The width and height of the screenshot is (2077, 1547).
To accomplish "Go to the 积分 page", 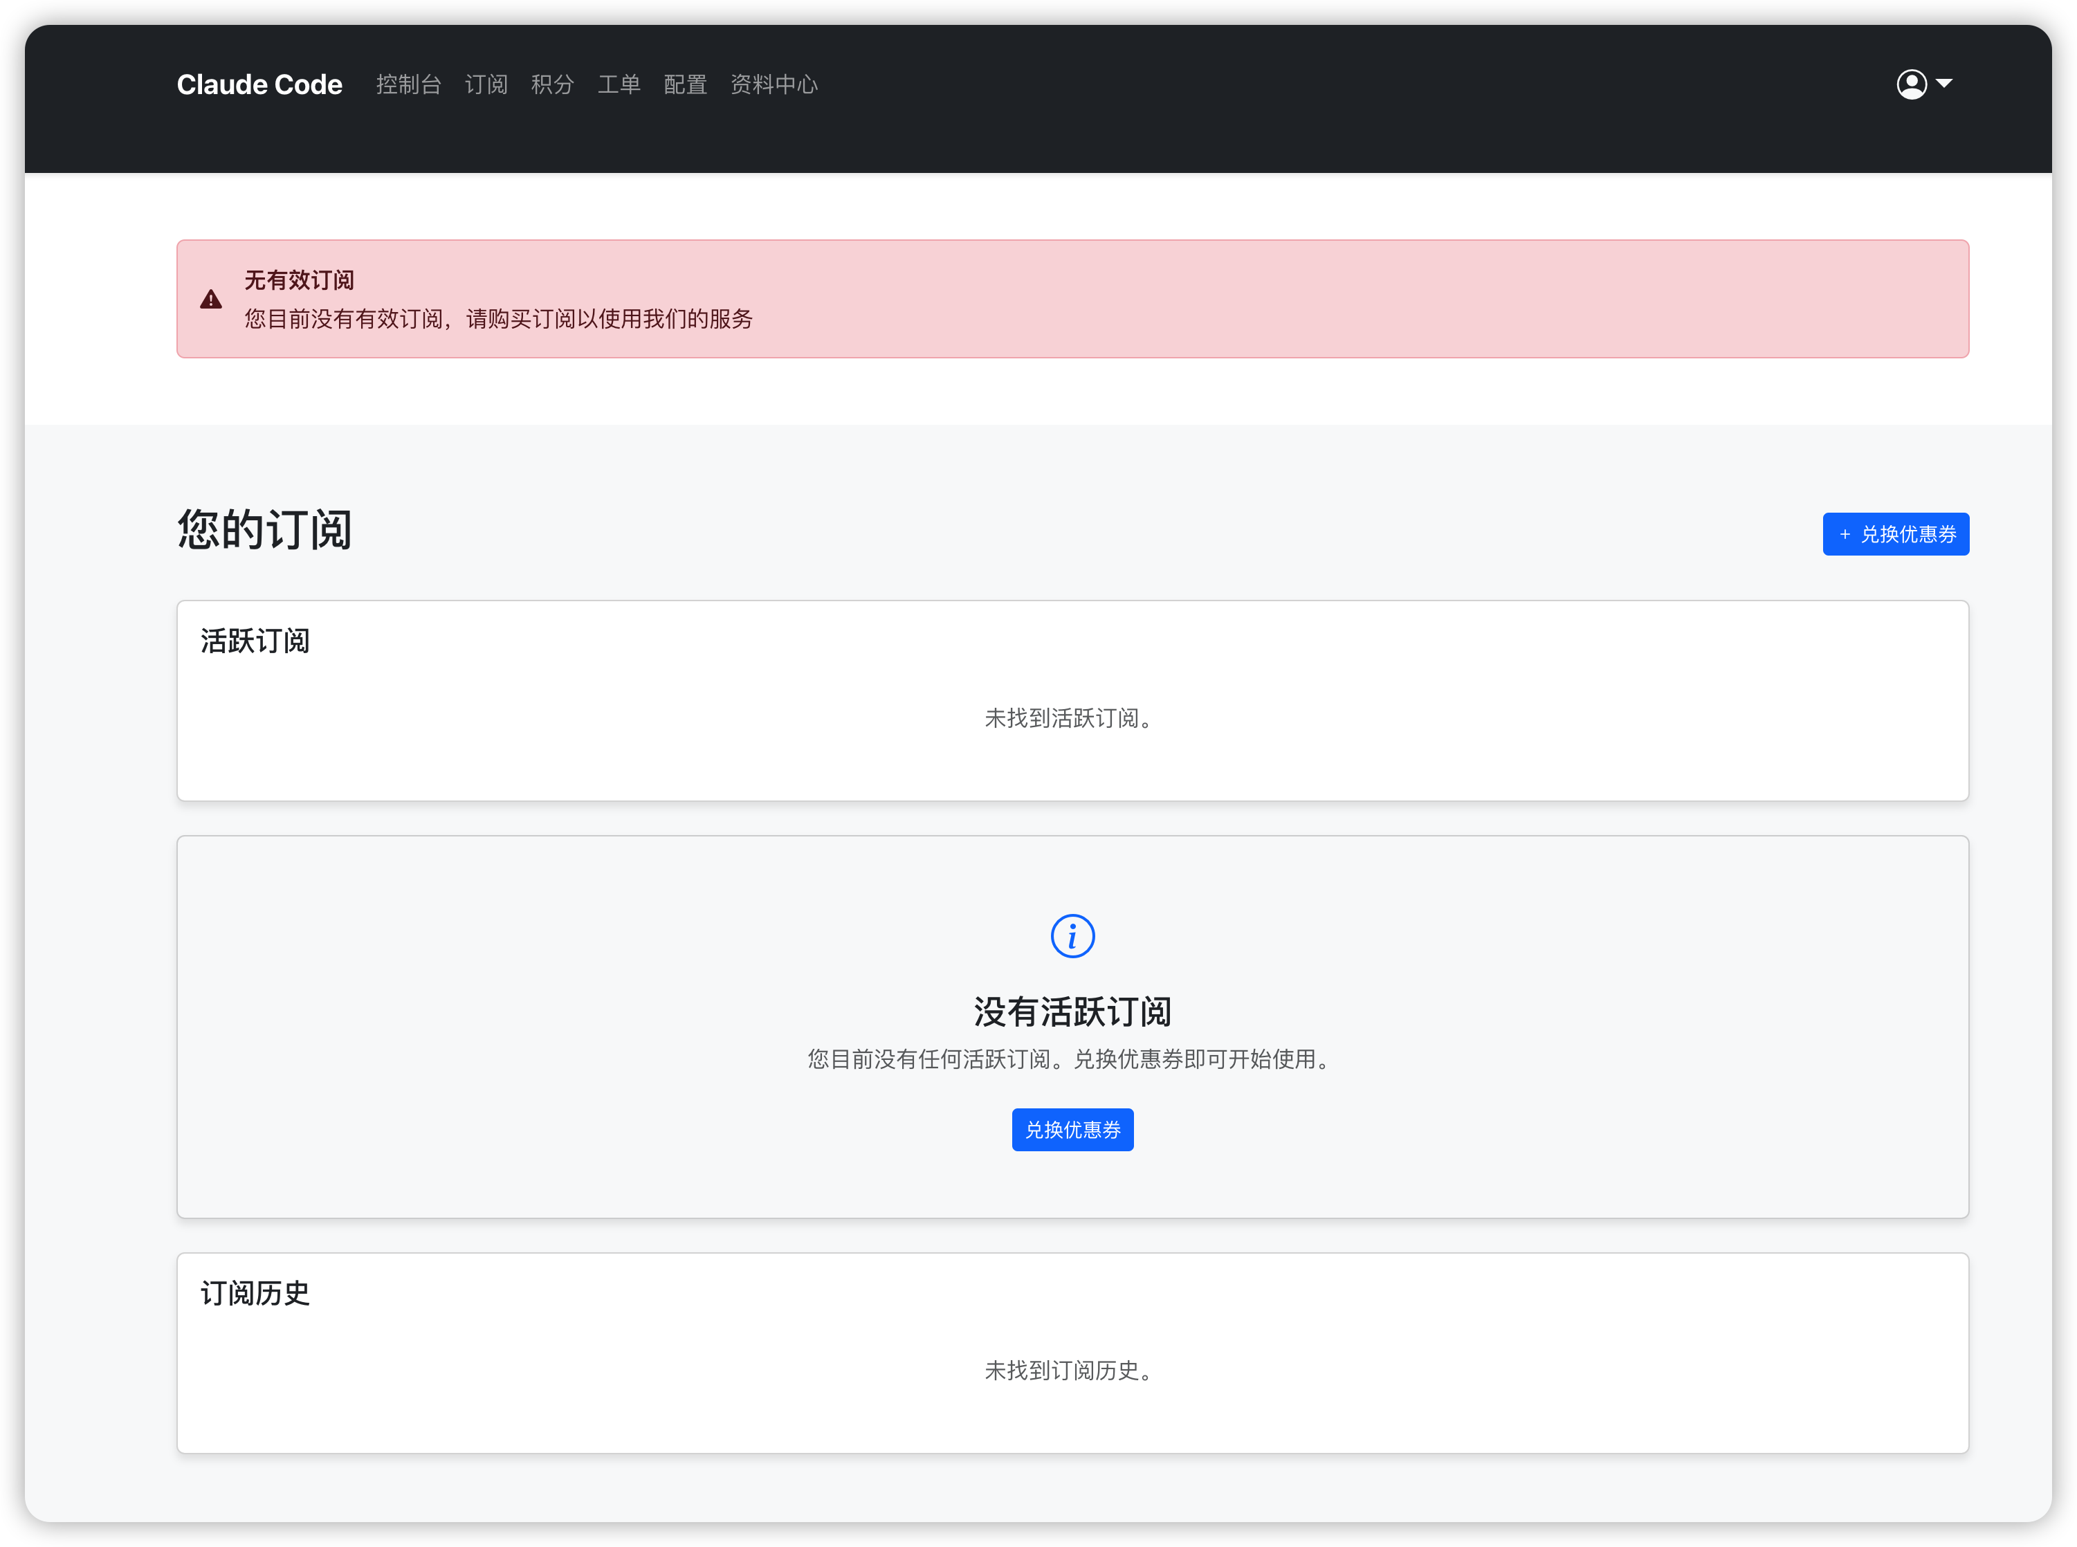I will [553, 84].
